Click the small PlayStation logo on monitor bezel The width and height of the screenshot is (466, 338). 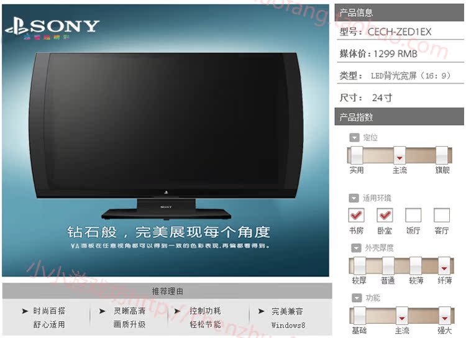pyautogui.click(x=166, y=193)
